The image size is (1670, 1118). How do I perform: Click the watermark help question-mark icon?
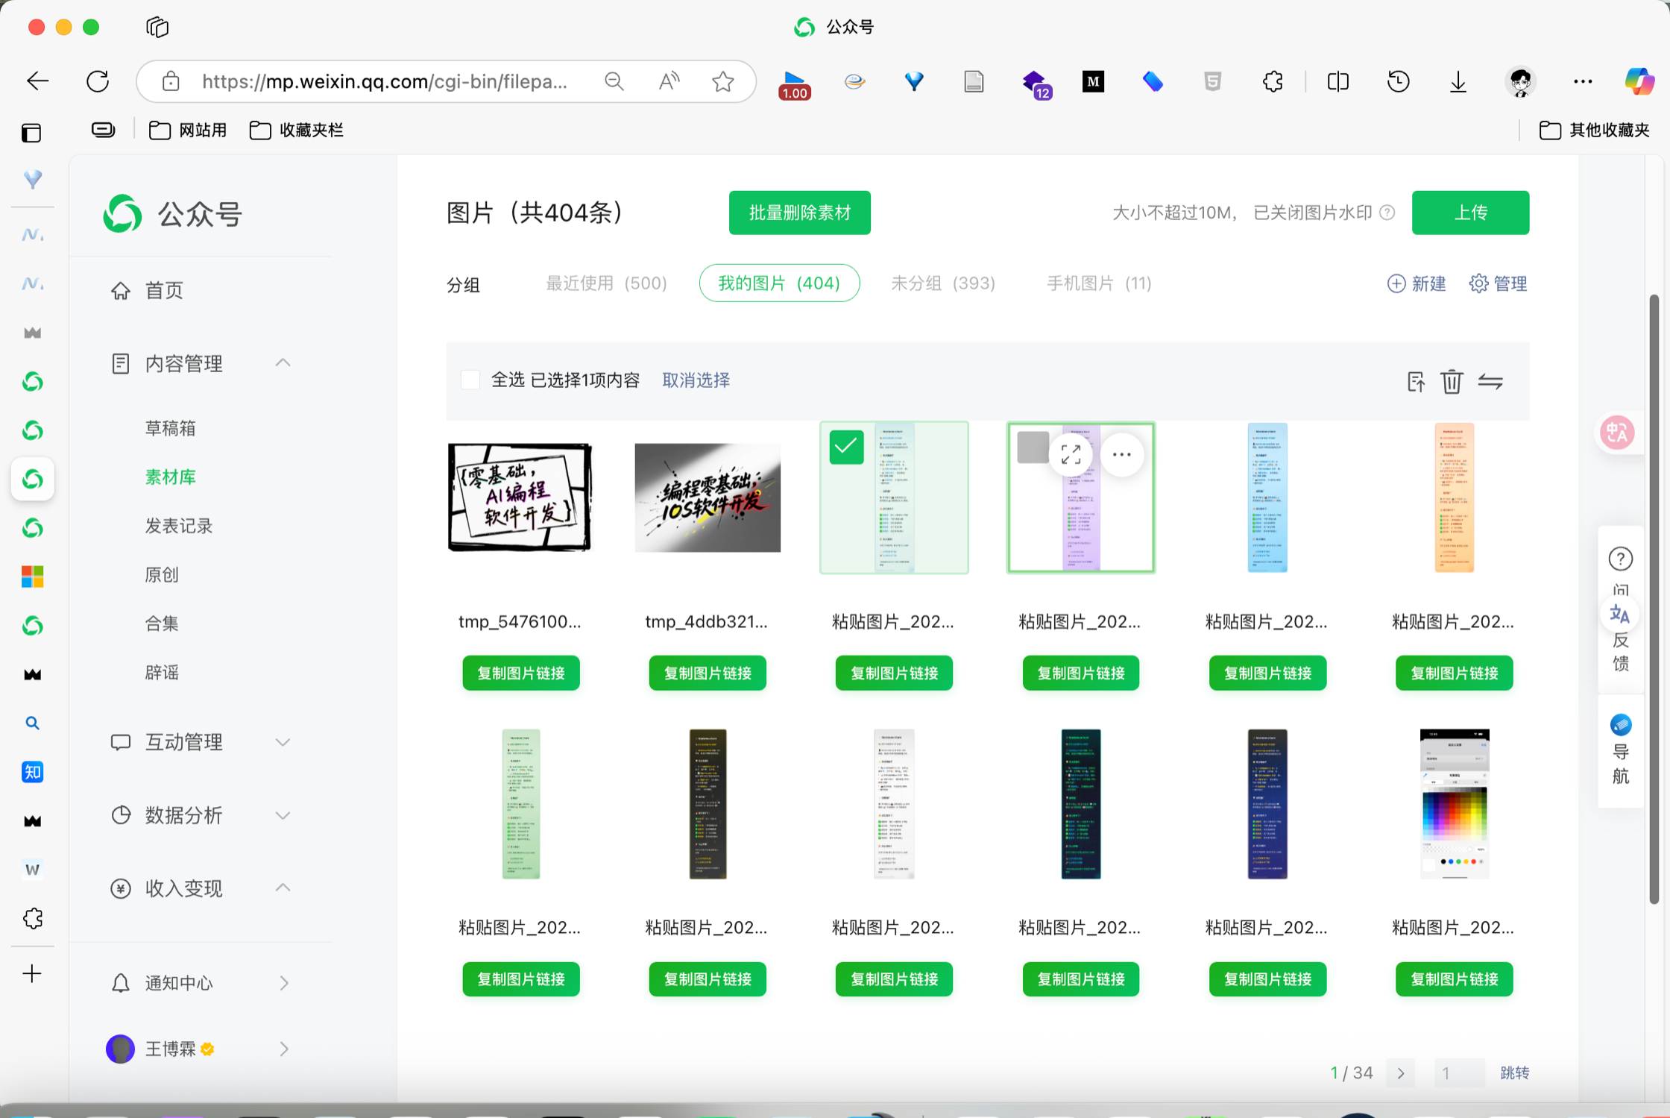pos(1387,213)
